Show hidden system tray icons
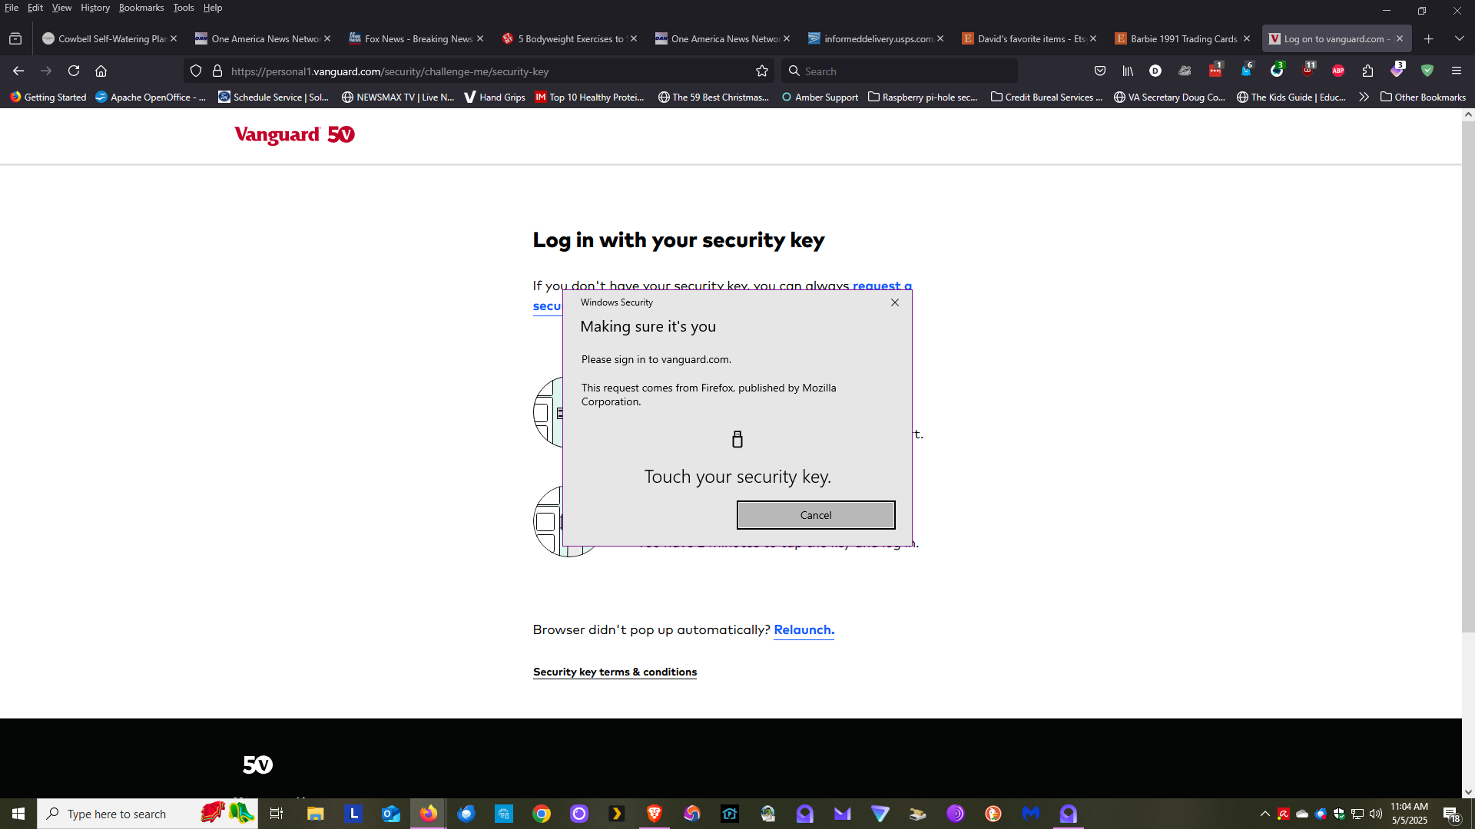The height and width of the screenshot is (829, 1475). click(x=1265, y=814)
